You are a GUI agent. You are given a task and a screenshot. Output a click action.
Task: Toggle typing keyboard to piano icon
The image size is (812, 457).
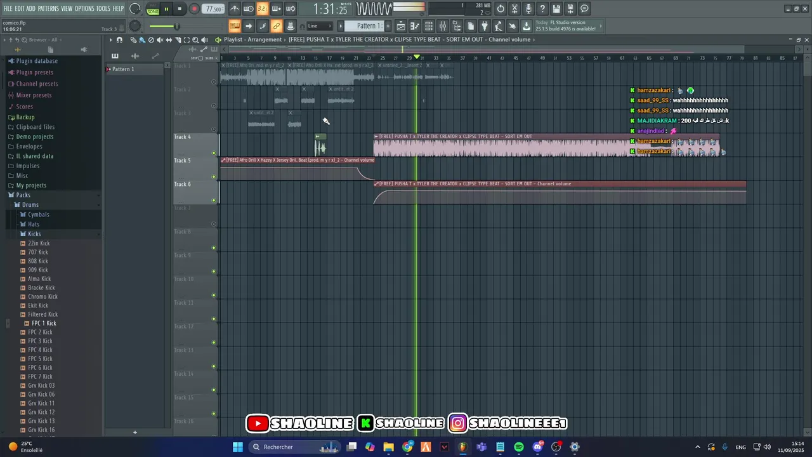click(x=235, y=26)
